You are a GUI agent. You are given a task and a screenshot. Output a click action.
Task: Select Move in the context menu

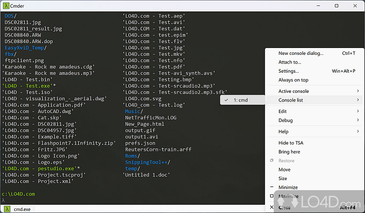tap(315, 170)
